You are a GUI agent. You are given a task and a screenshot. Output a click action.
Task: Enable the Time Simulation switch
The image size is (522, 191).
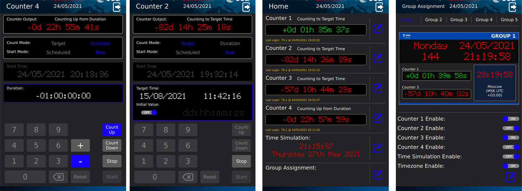(511, 156)
